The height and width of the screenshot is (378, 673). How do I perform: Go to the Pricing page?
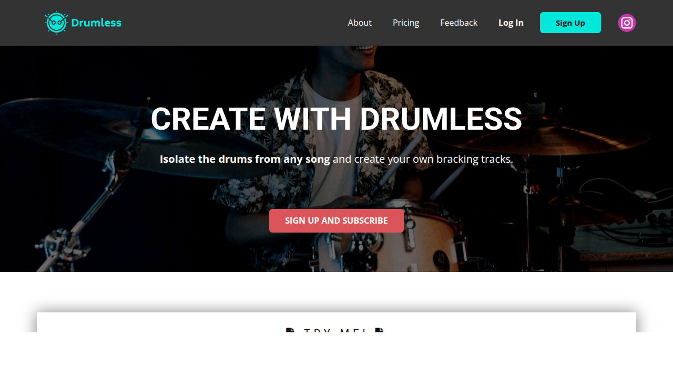click(x=406, y=23)
